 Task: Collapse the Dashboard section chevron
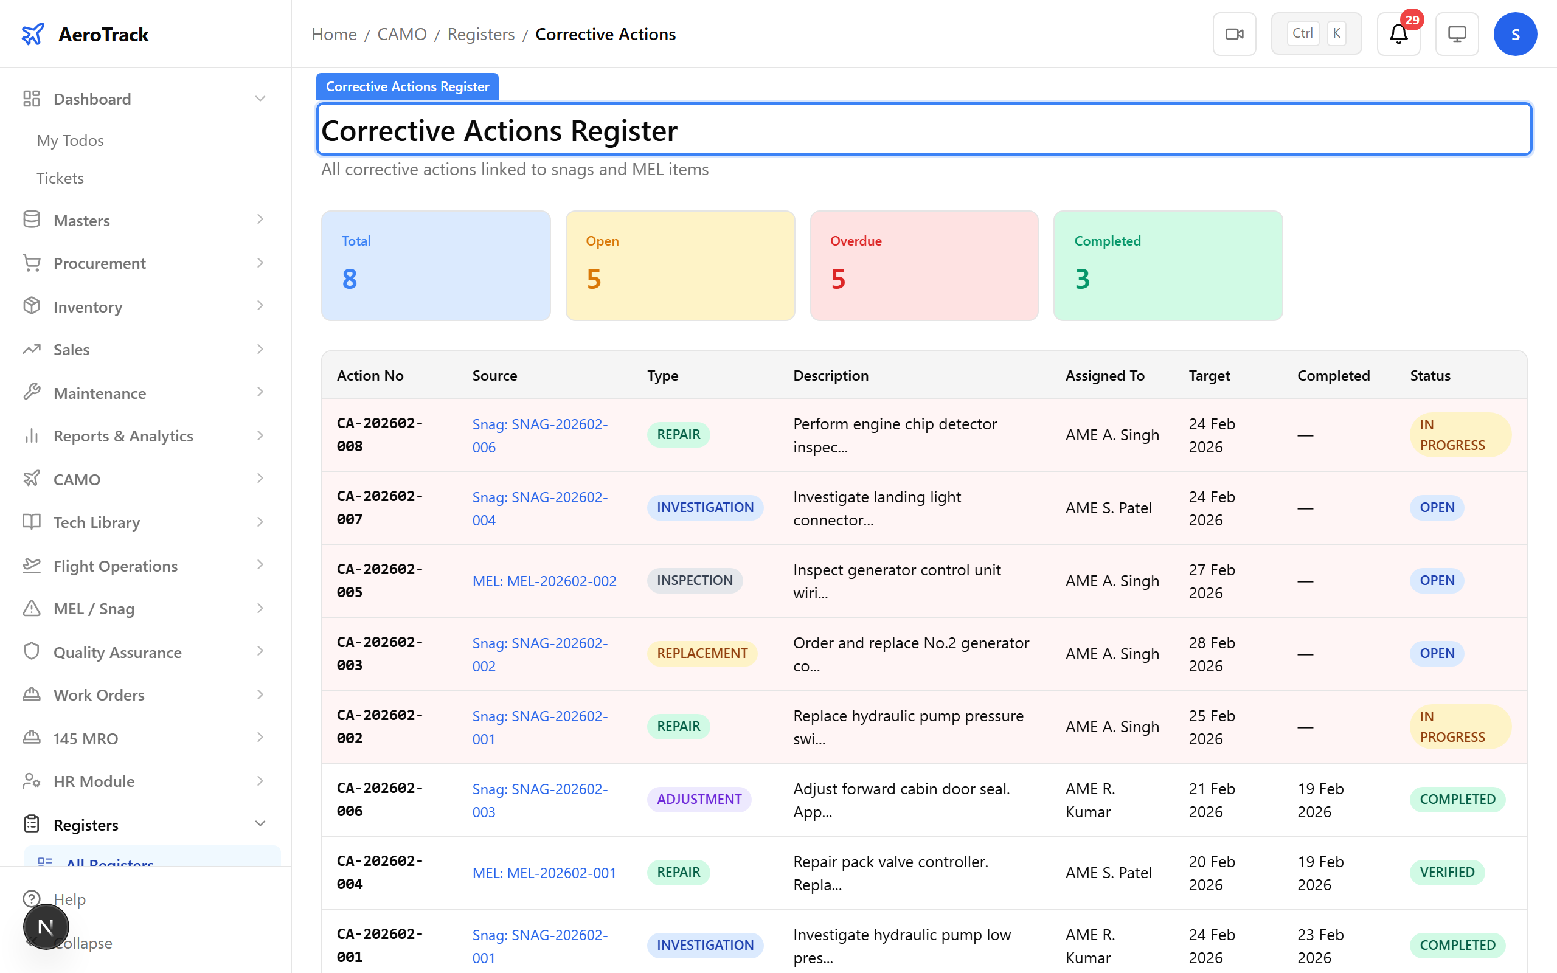260,99
